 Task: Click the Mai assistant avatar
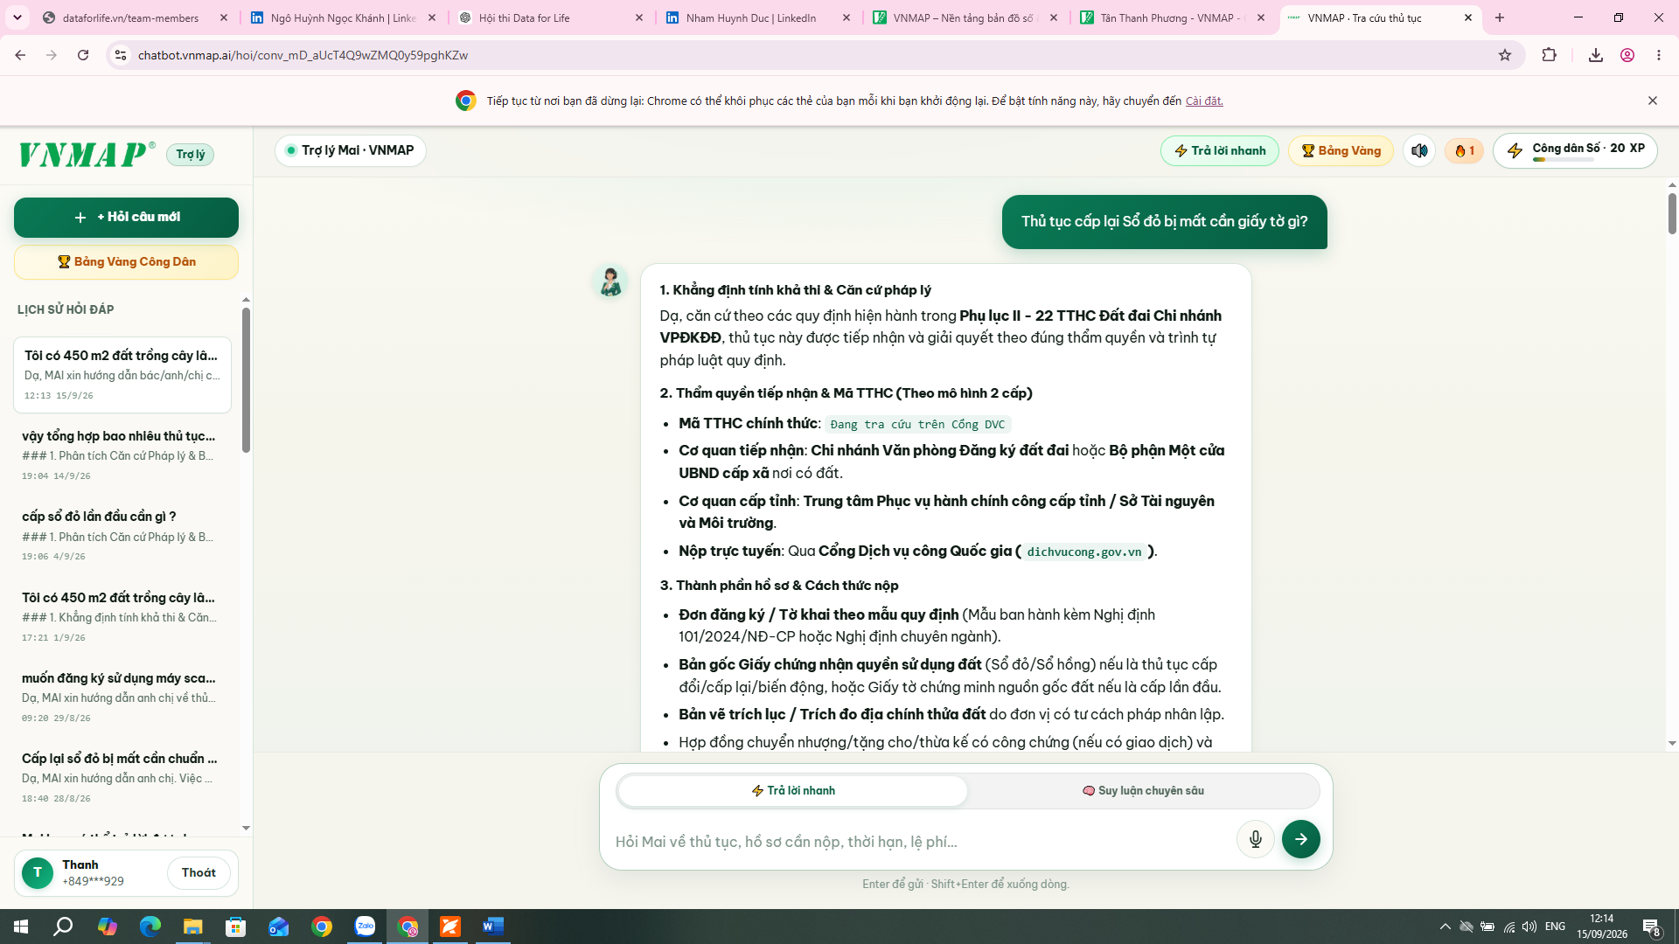click(x=610, y=282)
